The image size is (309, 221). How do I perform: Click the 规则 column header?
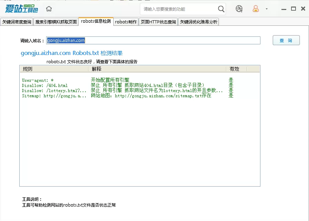coord(54,69)
